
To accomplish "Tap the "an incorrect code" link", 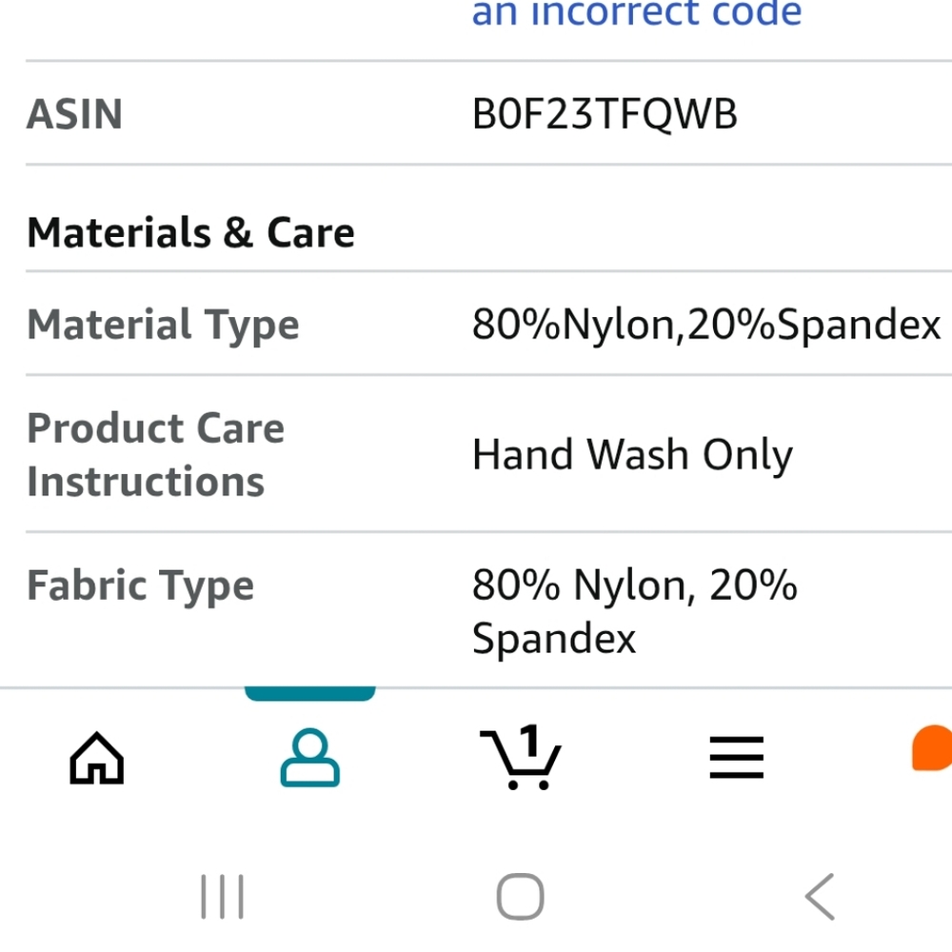I will (637, 15).
